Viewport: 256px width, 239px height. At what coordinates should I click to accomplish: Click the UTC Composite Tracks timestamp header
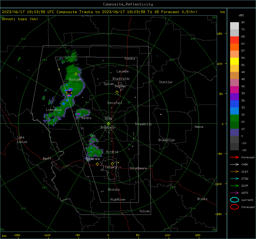[x=100, y=12]
